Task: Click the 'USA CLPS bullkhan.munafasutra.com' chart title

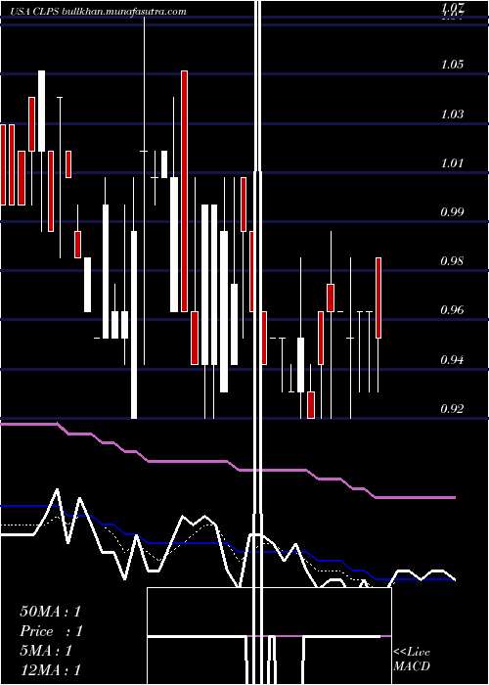Action: pos(98,11)
